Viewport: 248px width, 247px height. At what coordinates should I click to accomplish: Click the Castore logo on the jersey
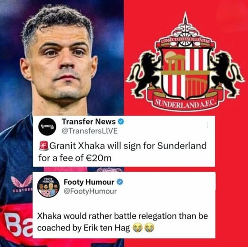coord(22,183)
